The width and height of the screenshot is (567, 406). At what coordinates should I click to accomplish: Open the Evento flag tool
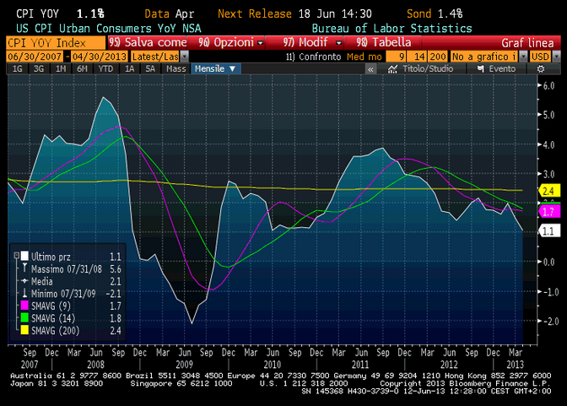[497, 68]
